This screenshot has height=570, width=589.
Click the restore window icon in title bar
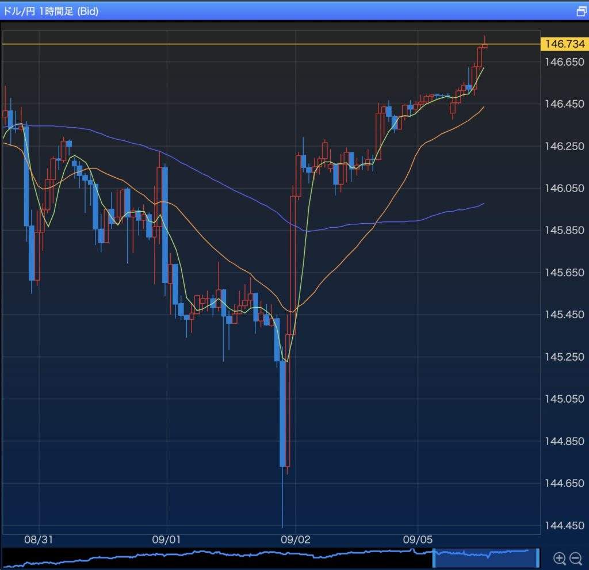click(x=581, y=11)
